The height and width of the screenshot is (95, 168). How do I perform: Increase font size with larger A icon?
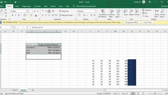click(x=35, y=11)
